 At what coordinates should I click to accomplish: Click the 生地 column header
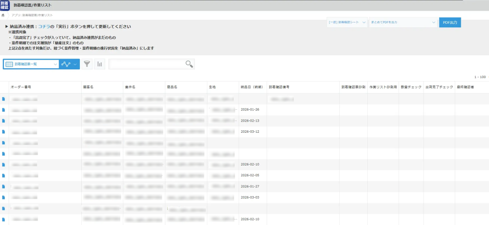212,87
